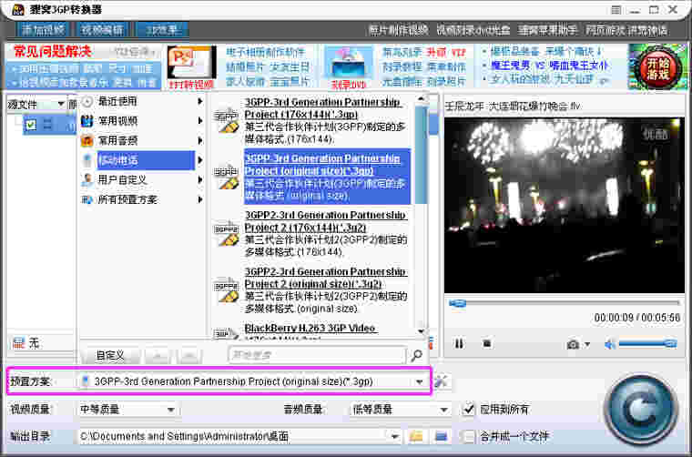Click the magnifier search icon
Image resolution: width=692 pixels, height=457 pixels.
(416, 356)
